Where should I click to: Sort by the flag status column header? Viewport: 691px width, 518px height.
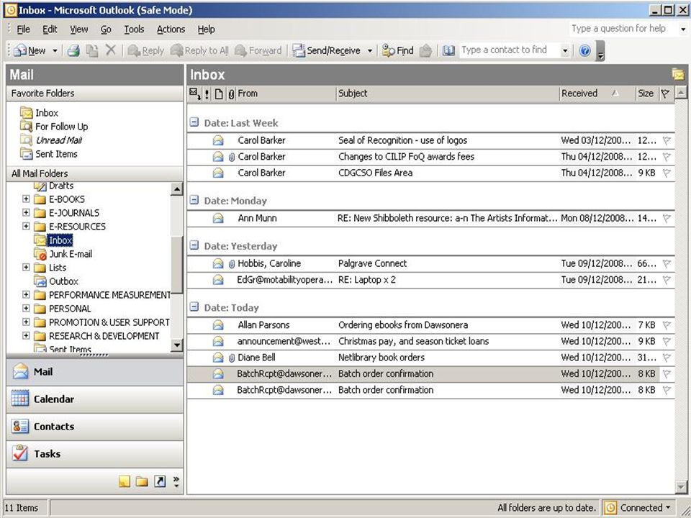pyautogui.click(x=665, y=94)
